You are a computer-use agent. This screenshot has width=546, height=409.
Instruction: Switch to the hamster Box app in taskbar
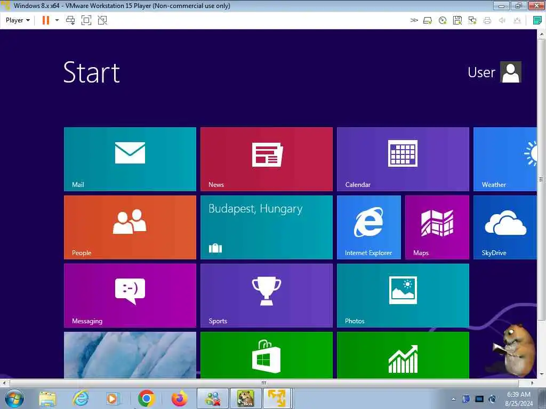(x=246, y=398)
